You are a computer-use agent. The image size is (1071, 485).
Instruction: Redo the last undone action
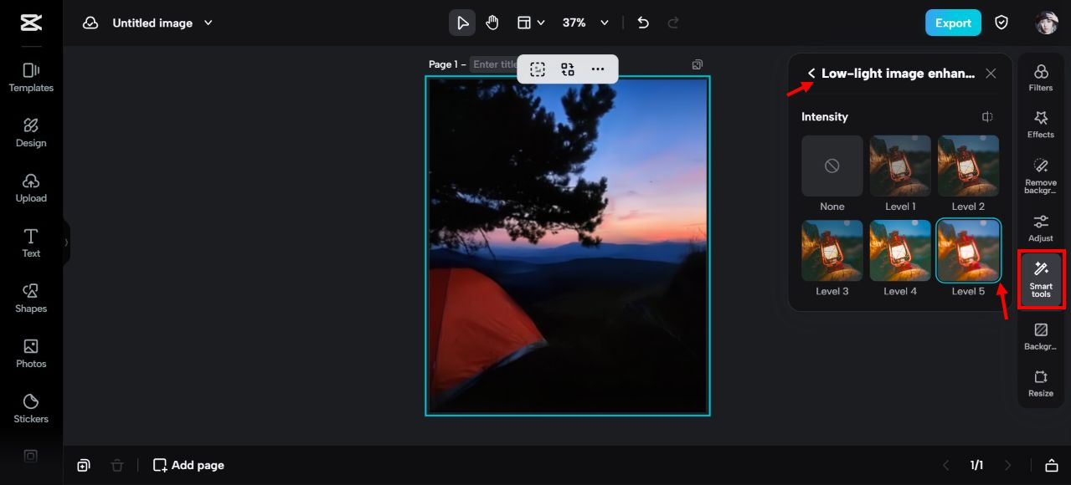pos(673,23)
